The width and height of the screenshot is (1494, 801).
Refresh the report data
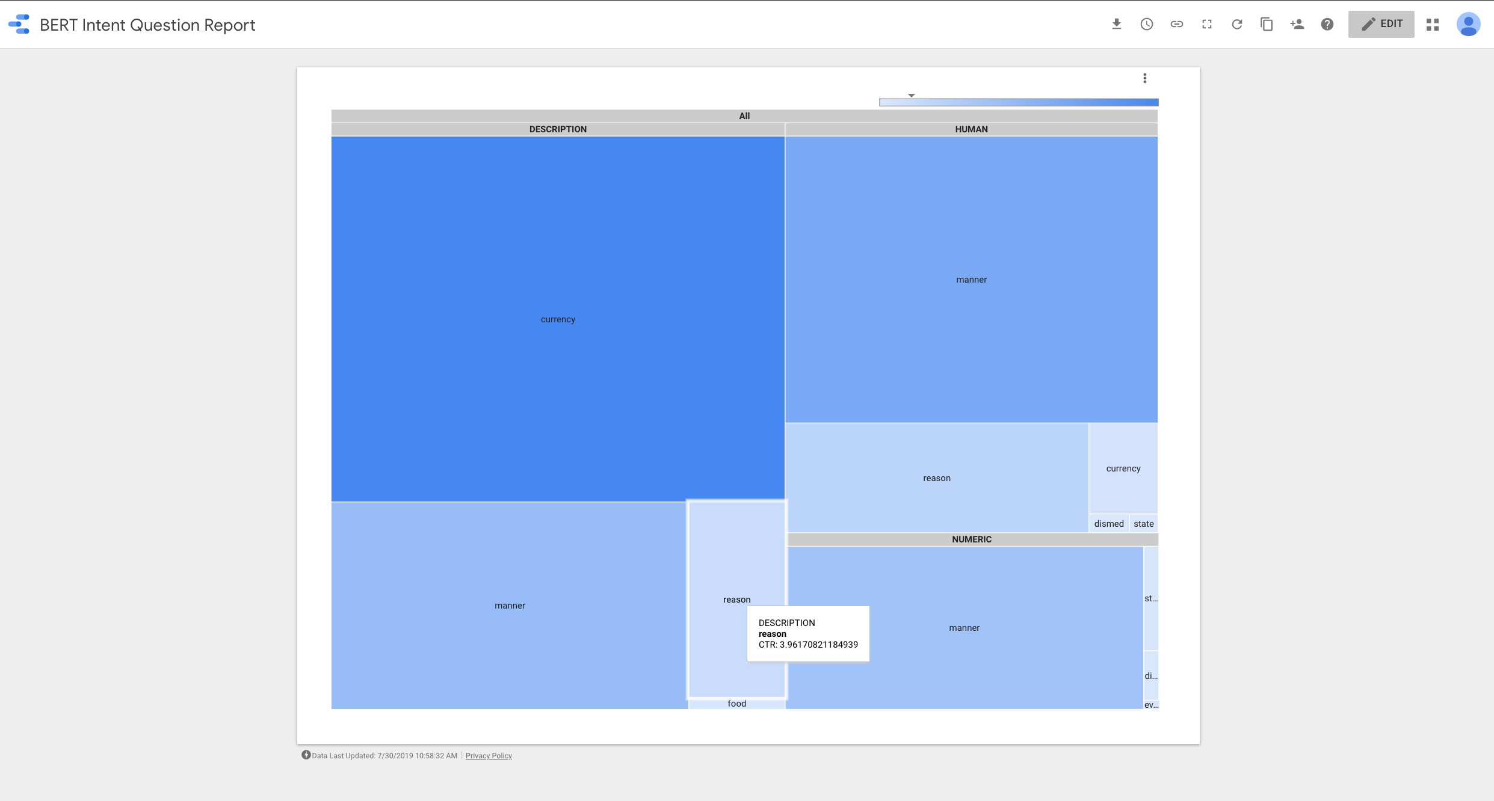point(1236,24)
